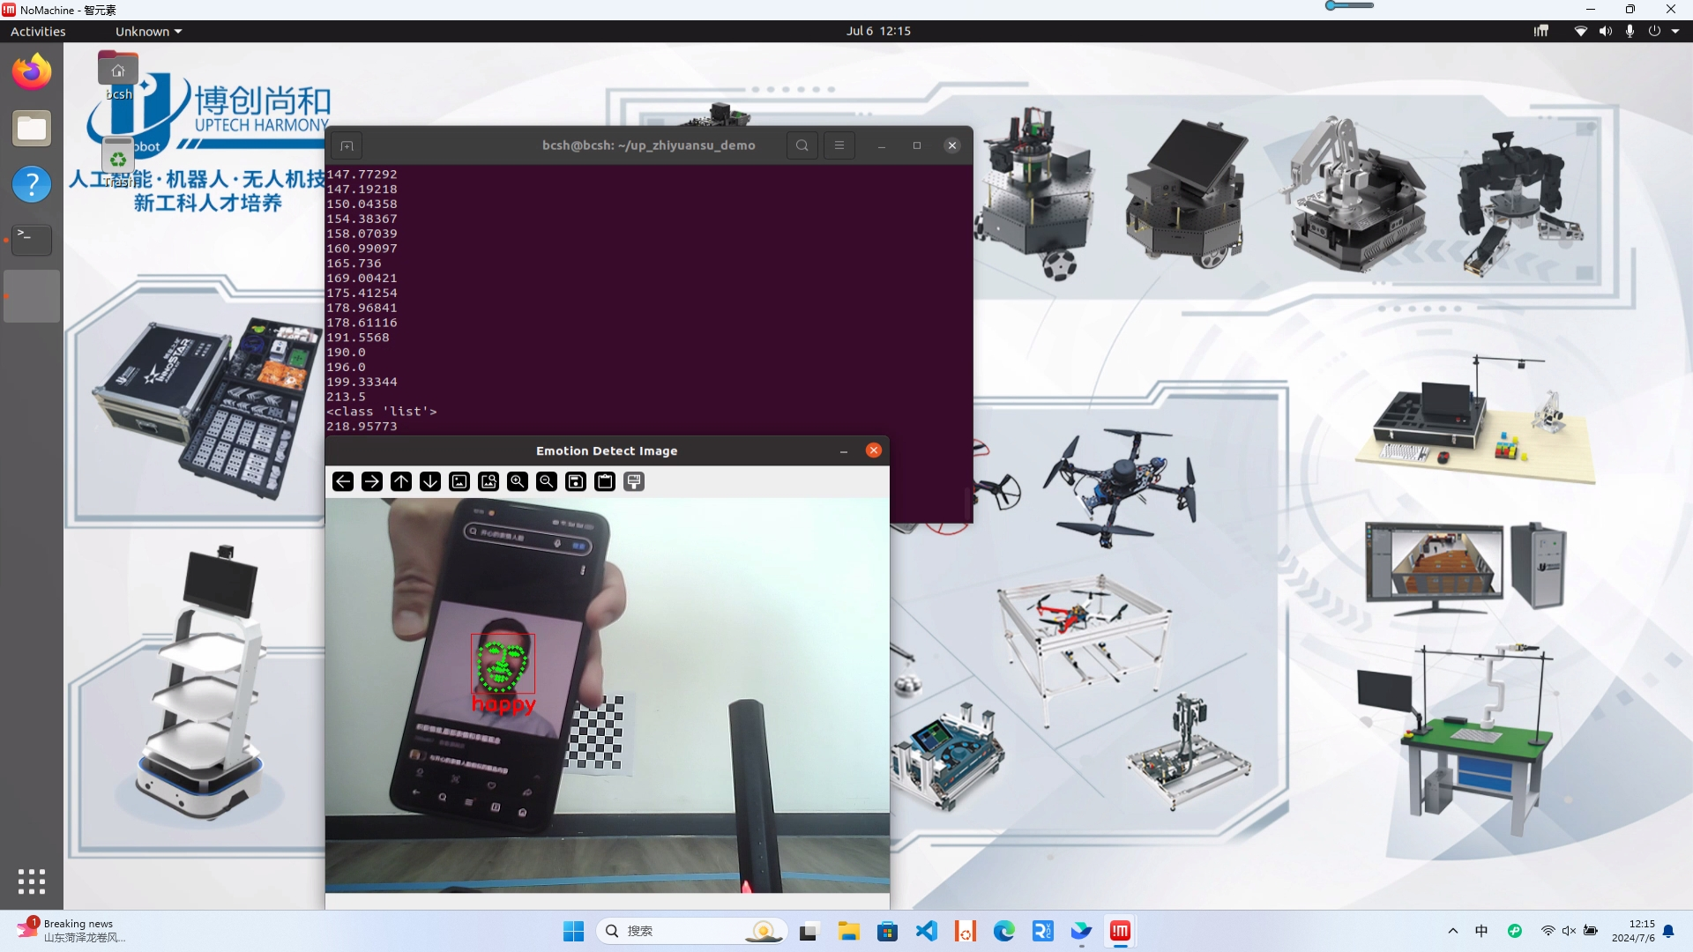Viewport: 1693px width, 952px height.
Task: Minimize the bcsh terminal window
Action: (x=882, y=145)
